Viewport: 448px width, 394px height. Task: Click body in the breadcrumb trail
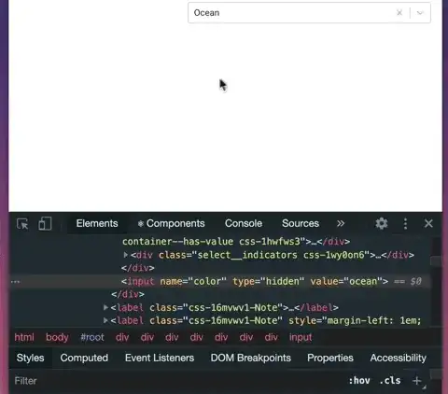click(x=57, y=337)
